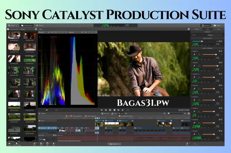
Task: Toggle the Snap button
Action: click(121, 114)
